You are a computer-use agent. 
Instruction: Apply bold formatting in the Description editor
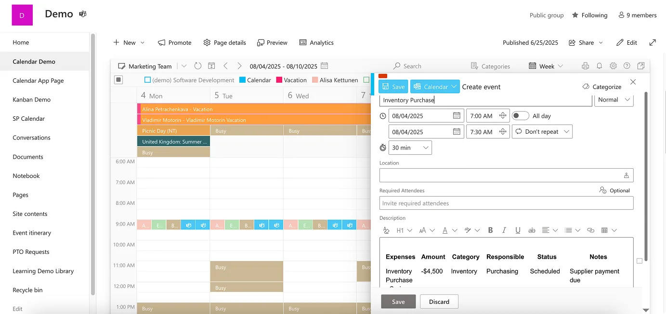pos(490,230)
